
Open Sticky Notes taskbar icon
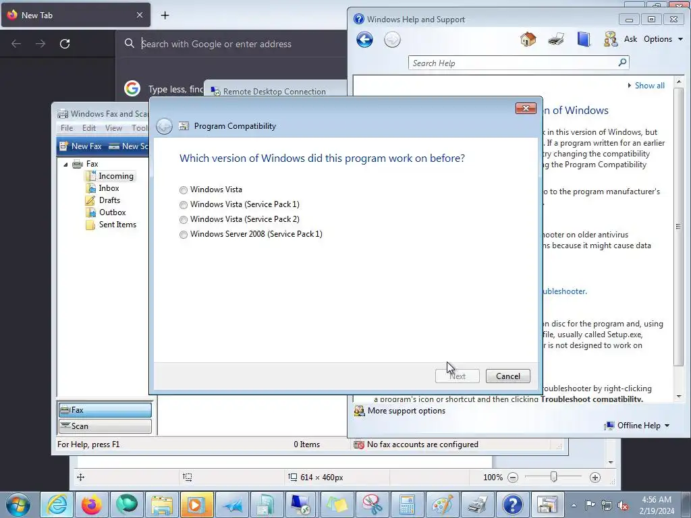coord(337,505)
